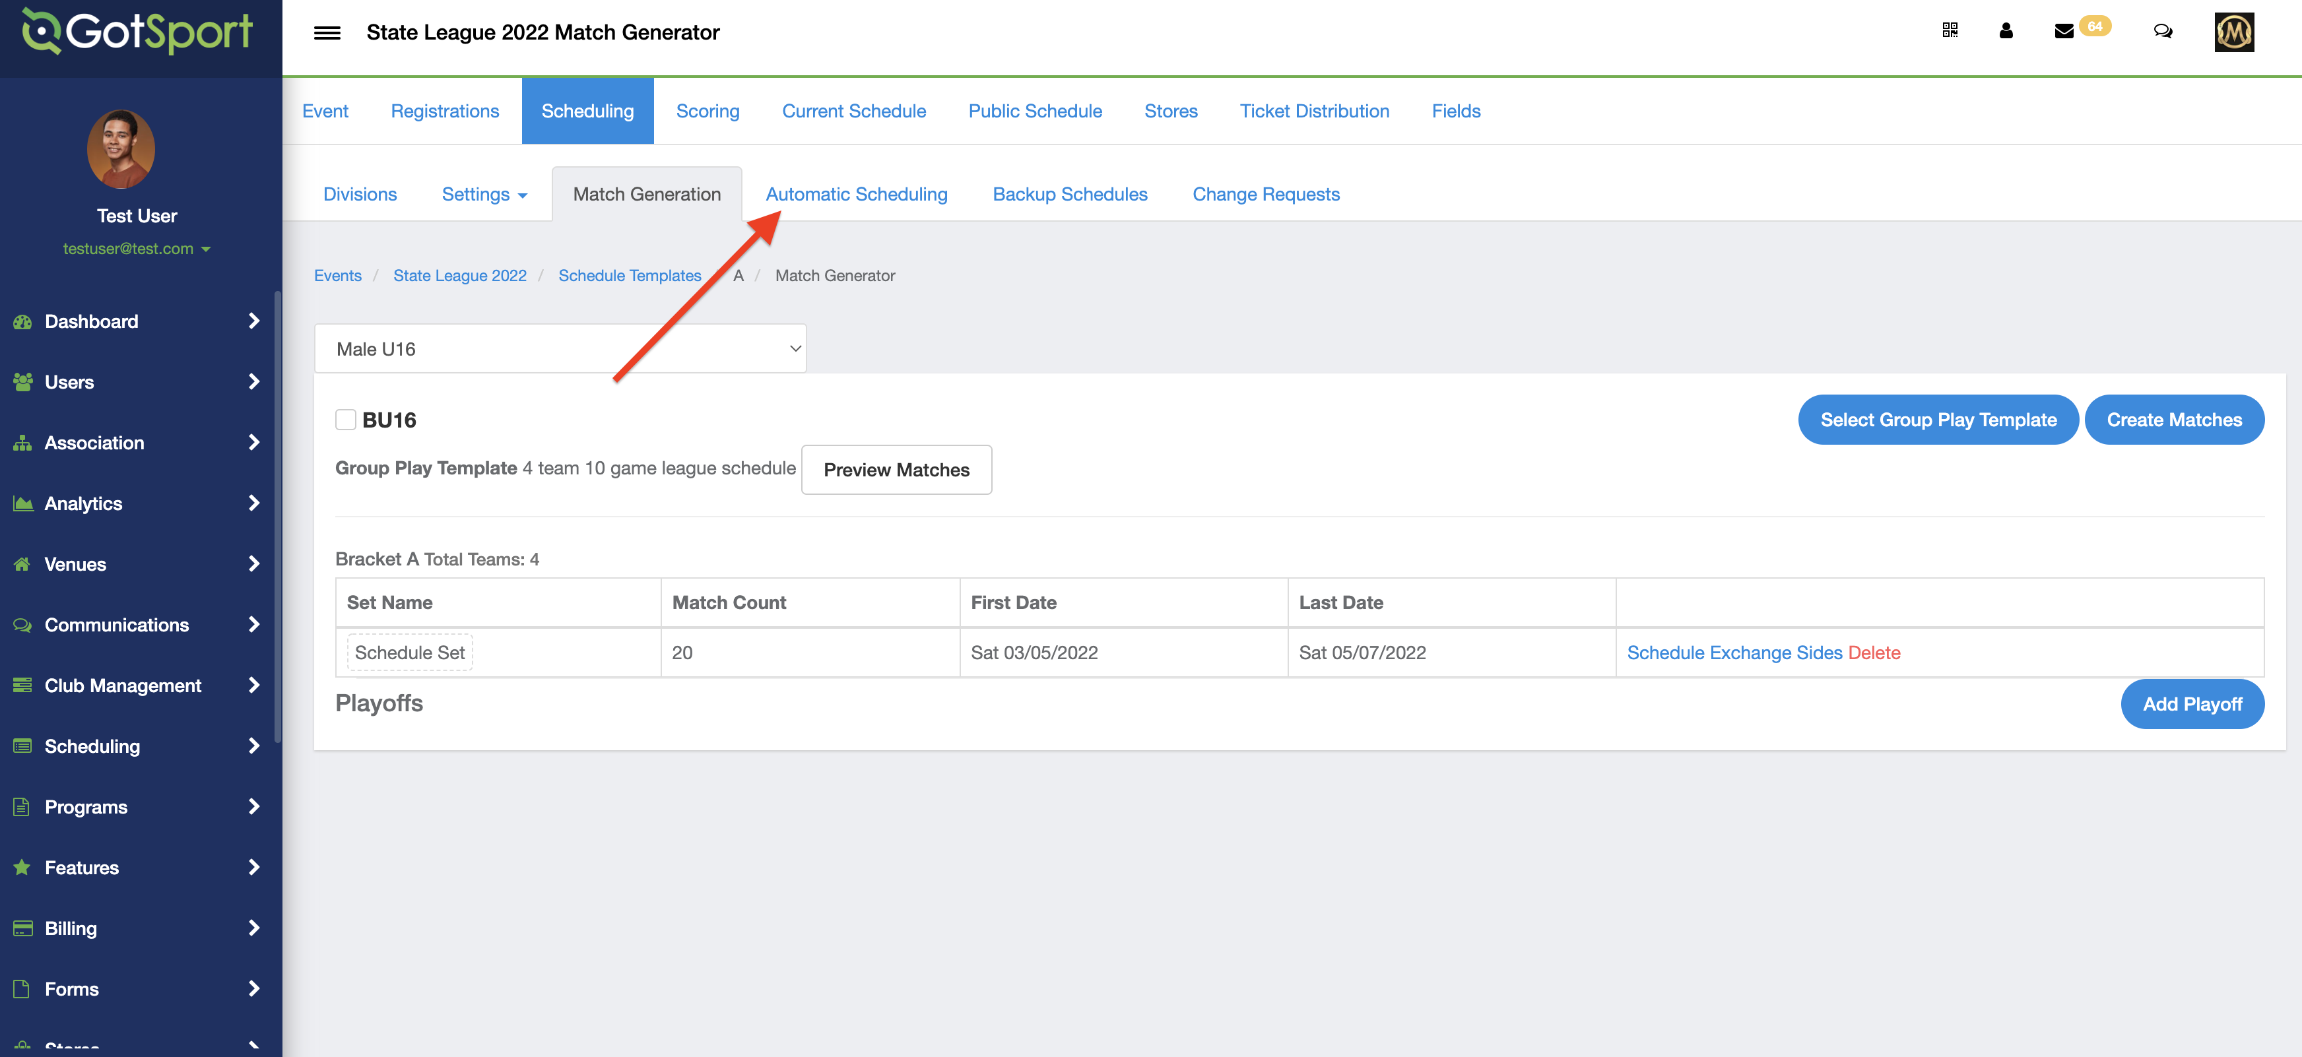Click the Test User profile photo

pyautogui.click(x=121, y=149)
